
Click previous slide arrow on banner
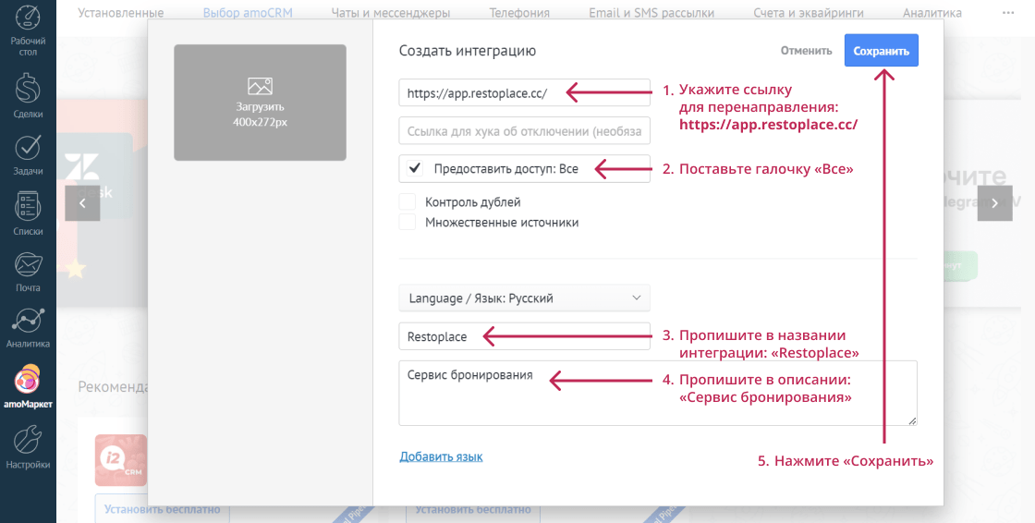pos(82,203)
